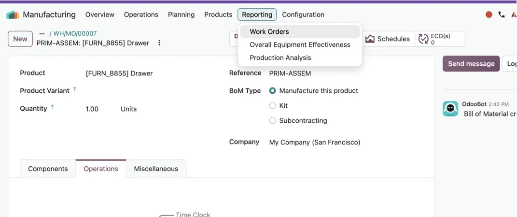Go to the Overview menu
This screenshot has width=517, height=217.
[x=100, y=14]
